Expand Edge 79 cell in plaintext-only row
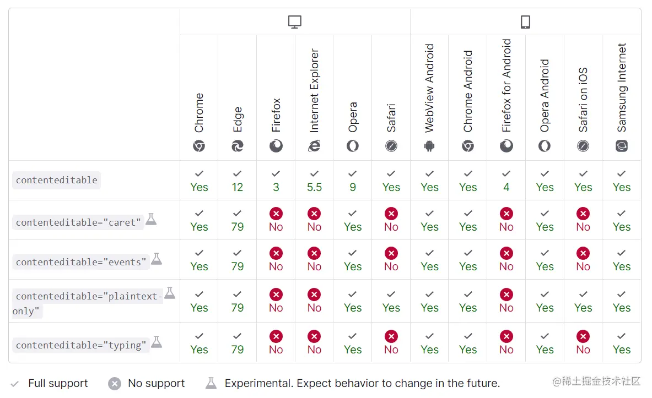 (238, 301)
